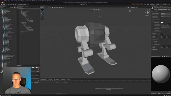
Task: Click the Base Map eyedropper icon
Action: coord(164,22)
